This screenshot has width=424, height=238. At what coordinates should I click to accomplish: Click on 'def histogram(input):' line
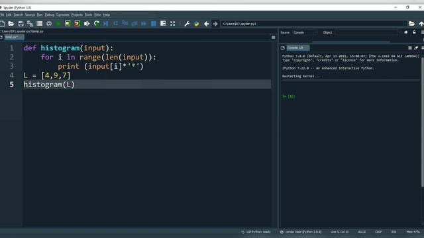coord(68,48)
